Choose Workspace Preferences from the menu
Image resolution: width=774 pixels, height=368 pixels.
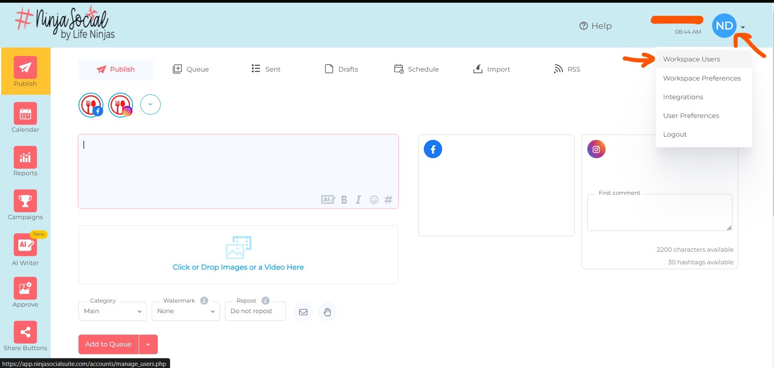click(x=703, y=78)
